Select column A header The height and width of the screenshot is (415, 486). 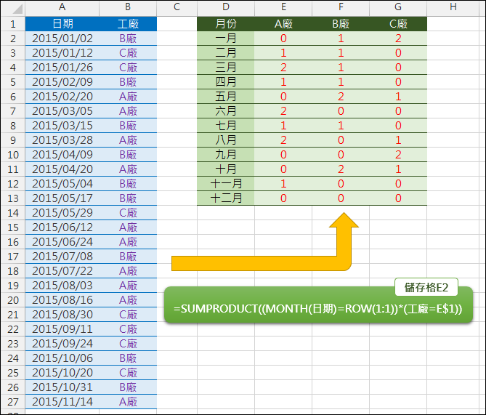62,7
